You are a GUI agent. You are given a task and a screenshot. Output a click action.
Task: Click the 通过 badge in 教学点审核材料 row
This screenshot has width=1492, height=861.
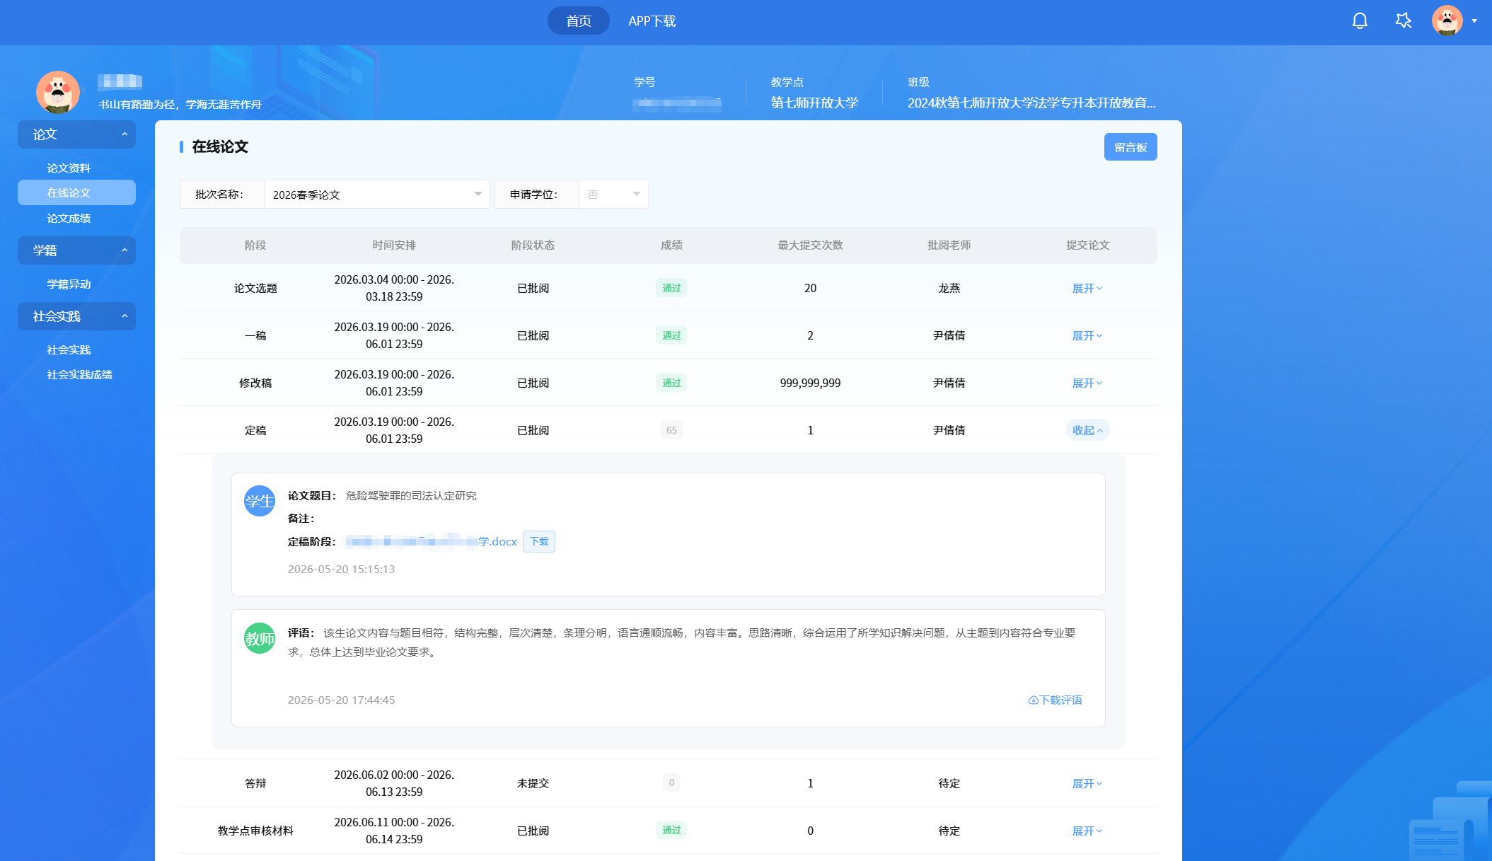click(x=671, y=830)
